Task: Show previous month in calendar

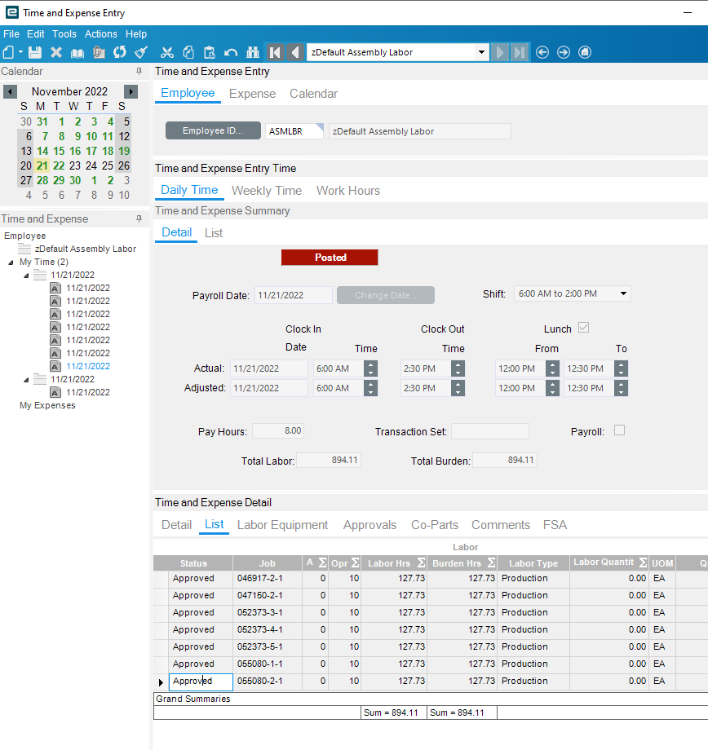Action: 10,91
